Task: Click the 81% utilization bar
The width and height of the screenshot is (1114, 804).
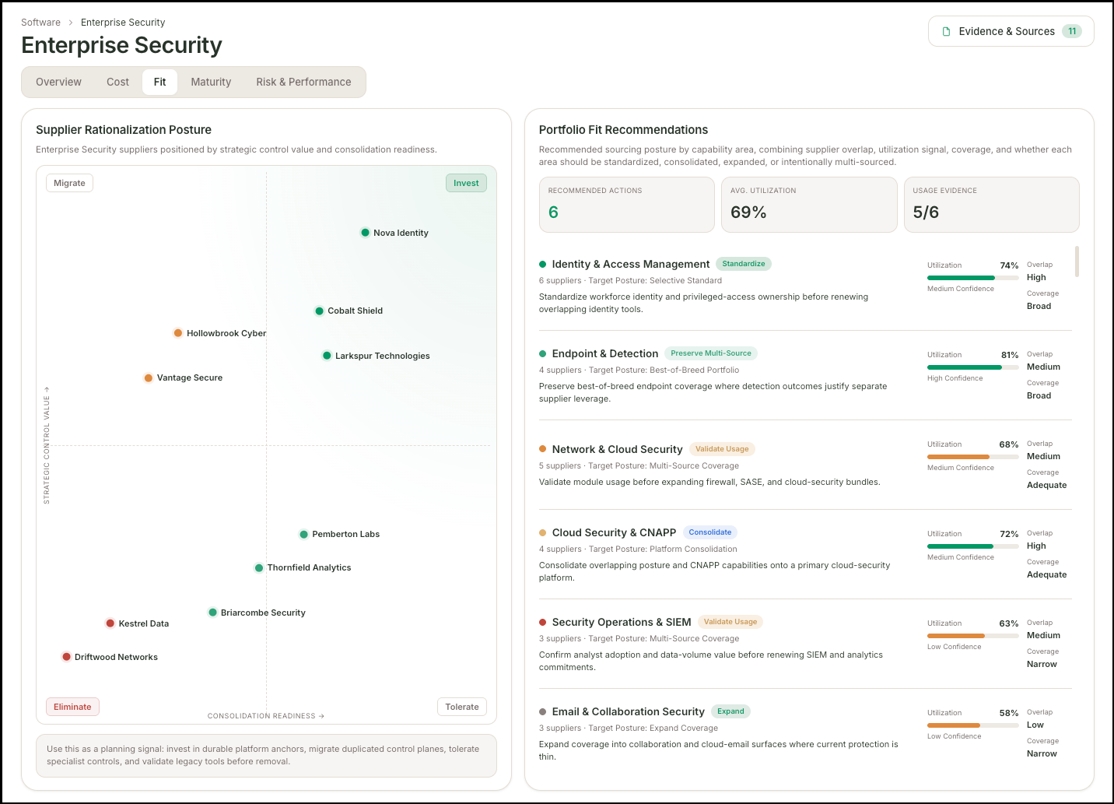Action: tap(972, 367)
